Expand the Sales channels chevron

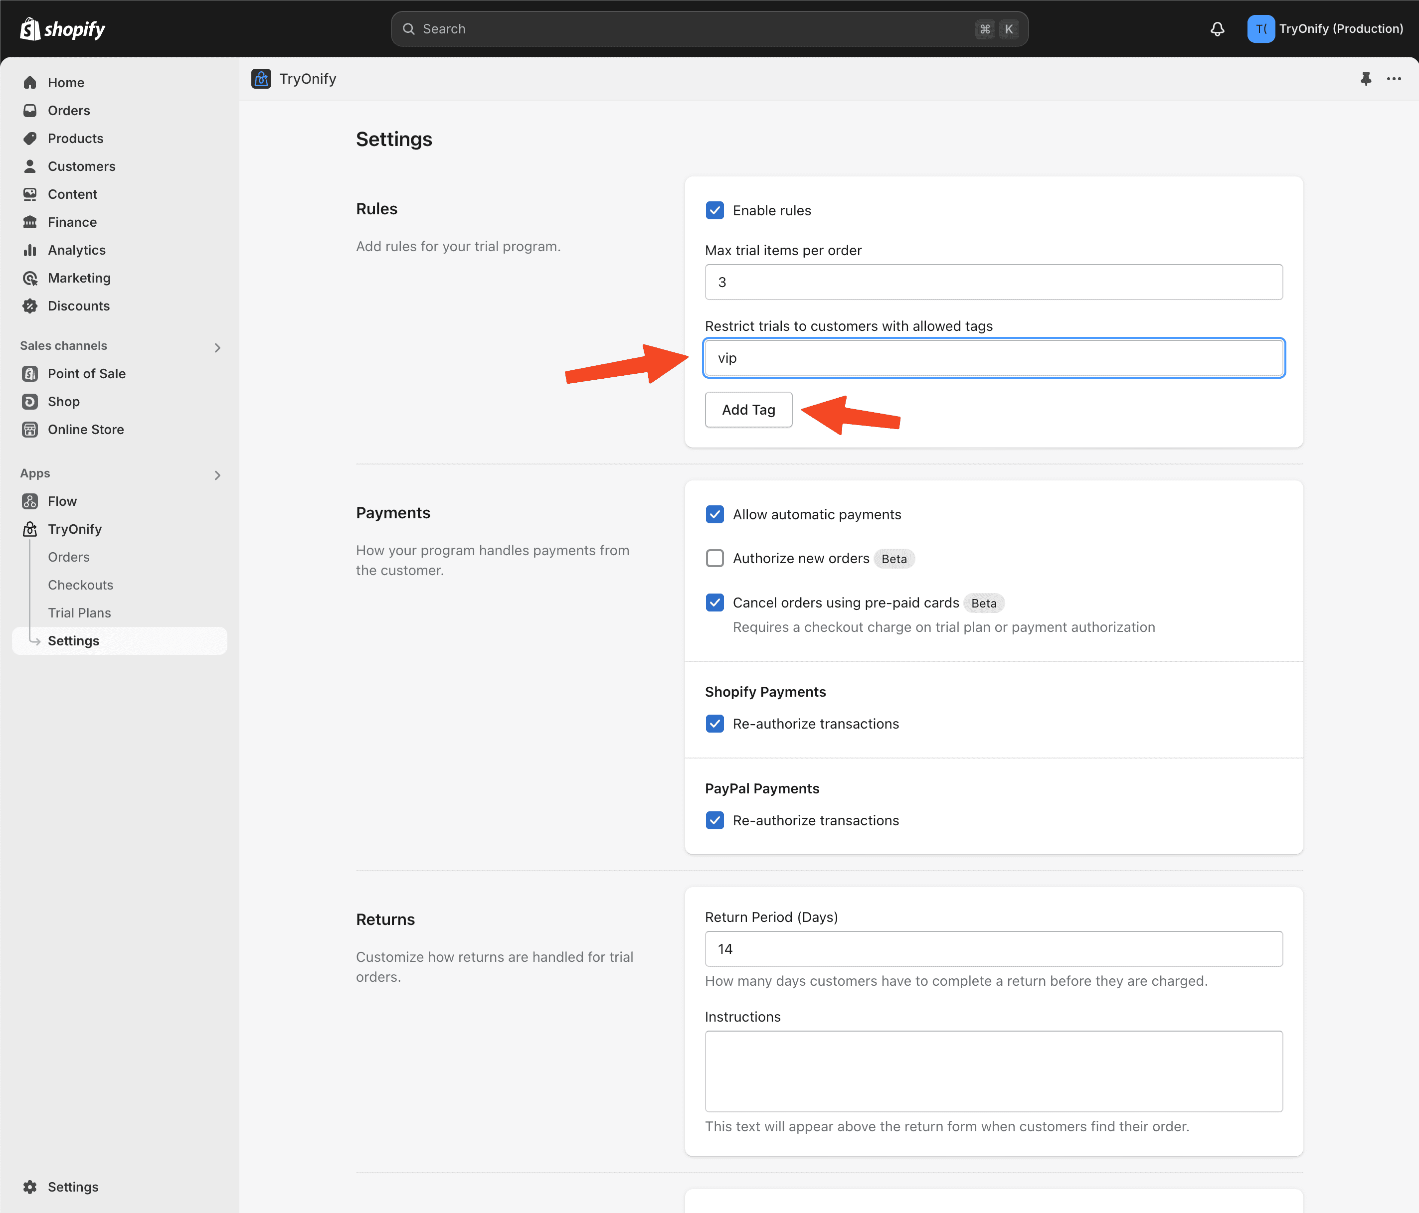tap(217, 348)
